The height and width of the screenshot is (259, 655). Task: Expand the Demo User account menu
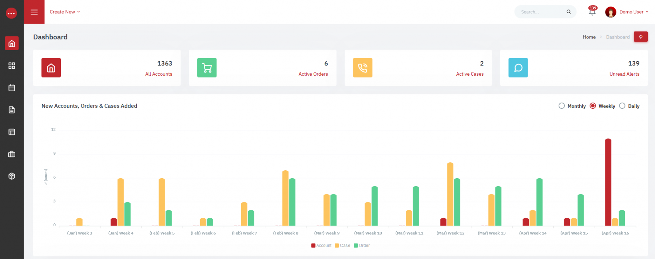627,12
